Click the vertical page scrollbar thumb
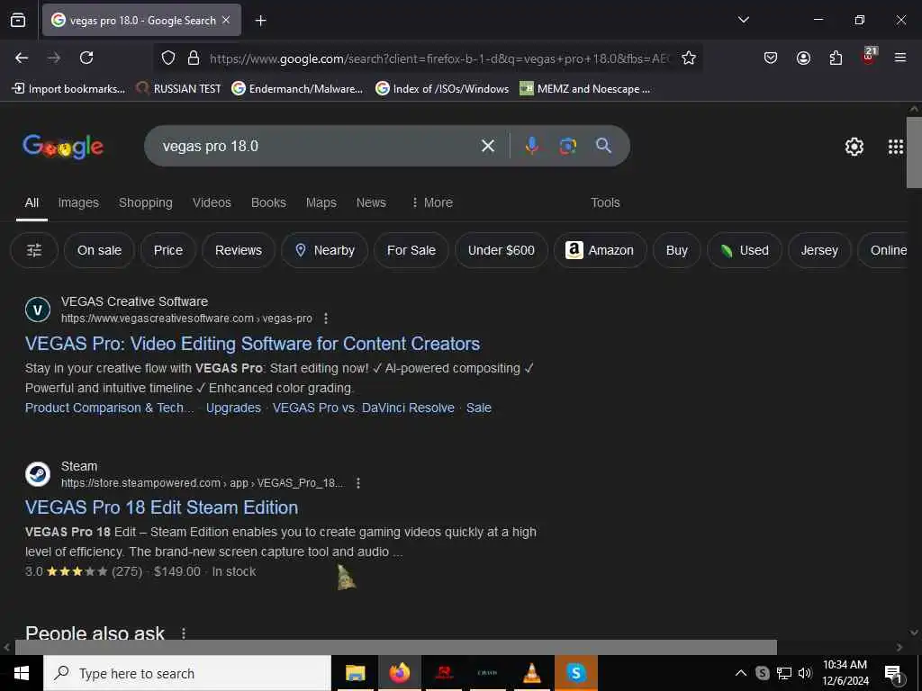Viewport: 922px width, 691px height. (914, 152)
